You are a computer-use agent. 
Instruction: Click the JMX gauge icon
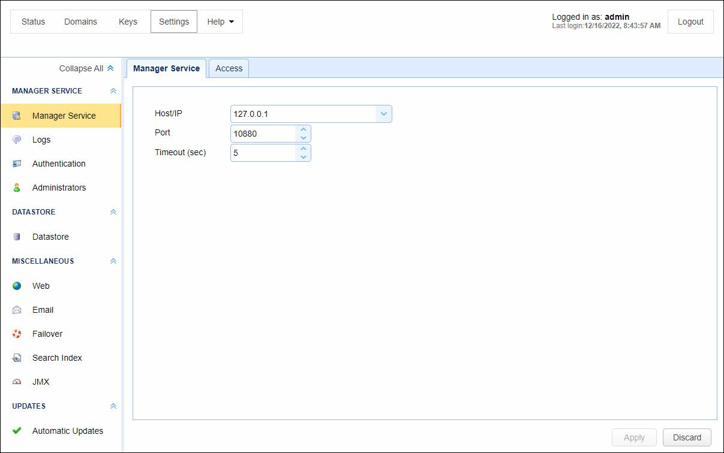click(x=17, y=382)
